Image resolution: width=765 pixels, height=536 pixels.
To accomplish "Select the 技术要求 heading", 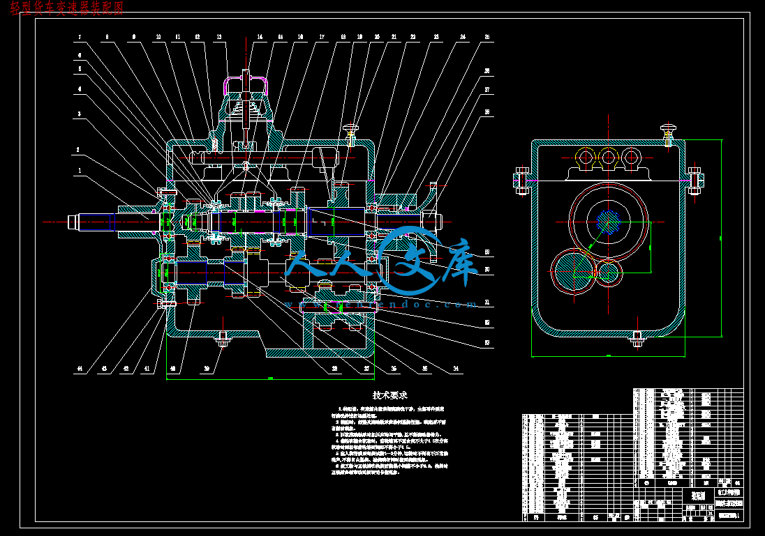I will click(389, 395).
